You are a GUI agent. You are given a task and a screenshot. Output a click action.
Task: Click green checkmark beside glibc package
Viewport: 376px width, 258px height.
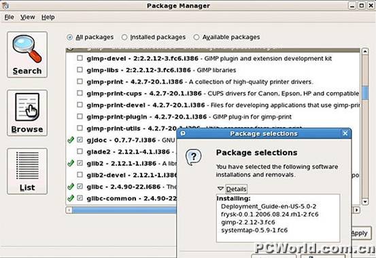click(71, 187)
